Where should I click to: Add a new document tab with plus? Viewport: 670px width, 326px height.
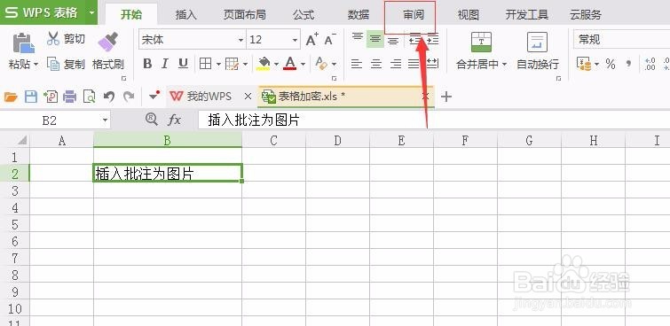(446, 97)
